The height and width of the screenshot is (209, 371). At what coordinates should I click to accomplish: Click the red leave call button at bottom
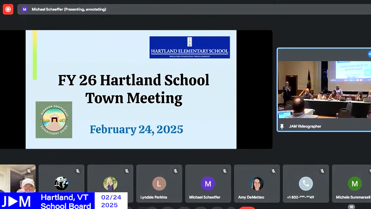pos(247,208)
